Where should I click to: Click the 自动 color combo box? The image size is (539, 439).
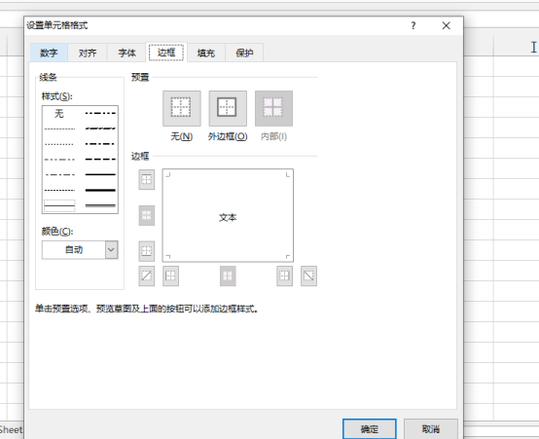tap(80, 250)
